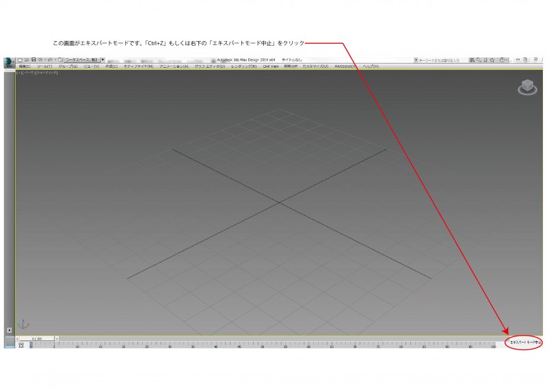Click the Open File icon in quick access toolbar

(27, 60)
